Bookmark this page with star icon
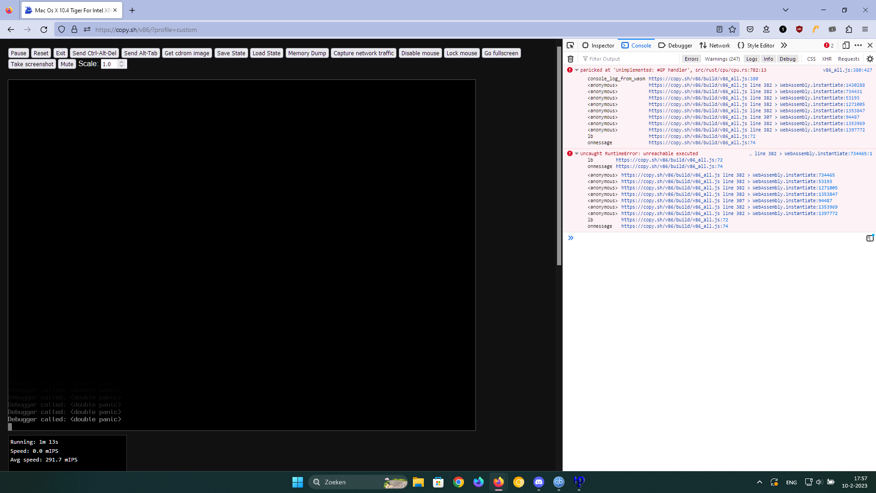 (x=732, y=30)
